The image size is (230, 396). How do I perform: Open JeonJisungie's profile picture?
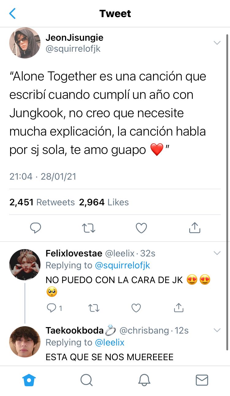click(25, 43)
